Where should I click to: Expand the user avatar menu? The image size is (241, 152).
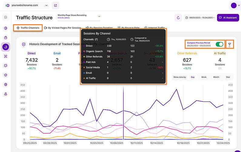[235, 5]
